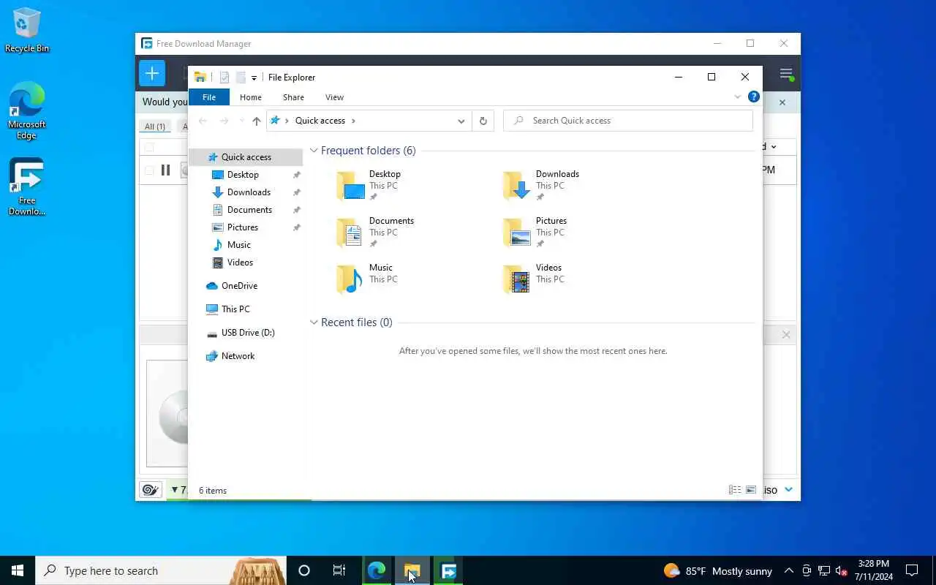
Task: Open the Home ribbon tab
Action: click(x=251, y=97)
